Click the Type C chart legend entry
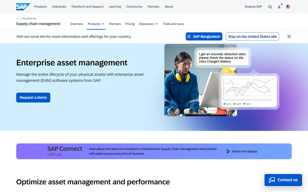This screenshot has height=192, width=308. [247, 104]
